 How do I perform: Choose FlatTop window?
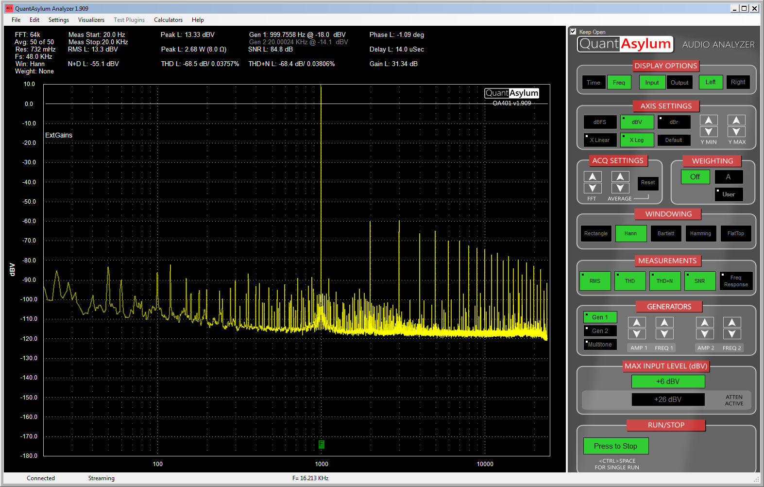click(736, 234)
